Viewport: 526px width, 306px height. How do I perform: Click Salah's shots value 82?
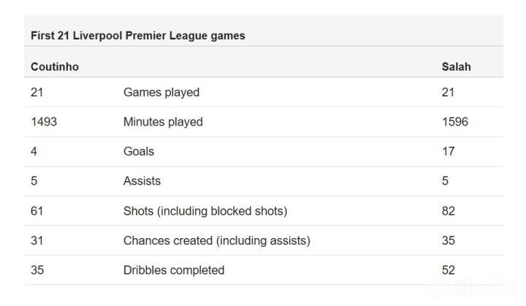click(x=448, y=211)
